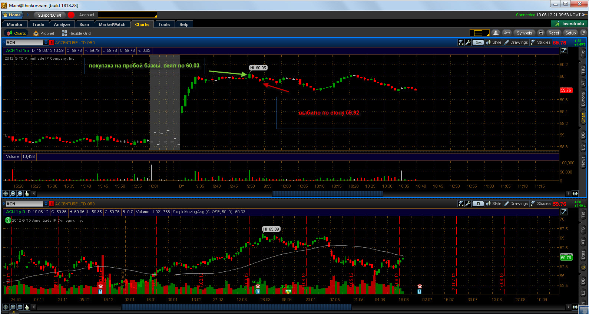
Task: Open the grid layout selector
Action: [480, 33]
